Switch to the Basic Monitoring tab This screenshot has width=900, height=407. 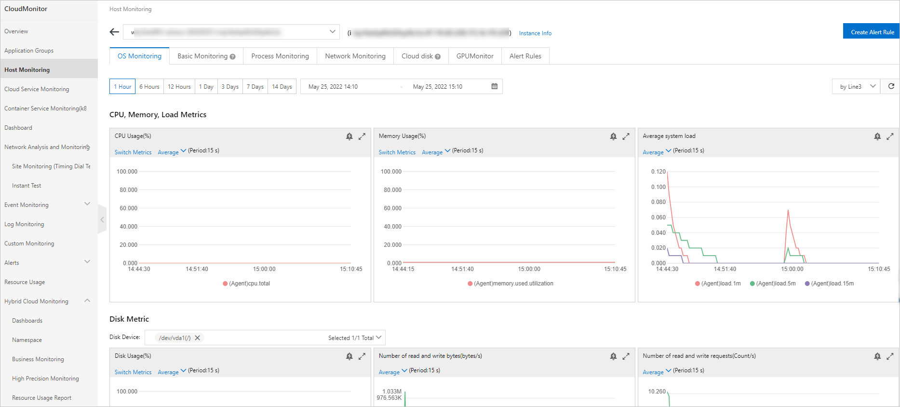(206, 56)
